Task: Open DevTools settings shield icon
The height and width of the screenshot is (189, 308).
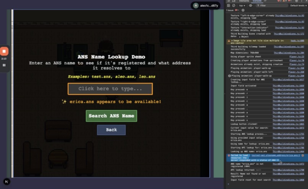Action: pyautogui.click(x=297, y=1)
